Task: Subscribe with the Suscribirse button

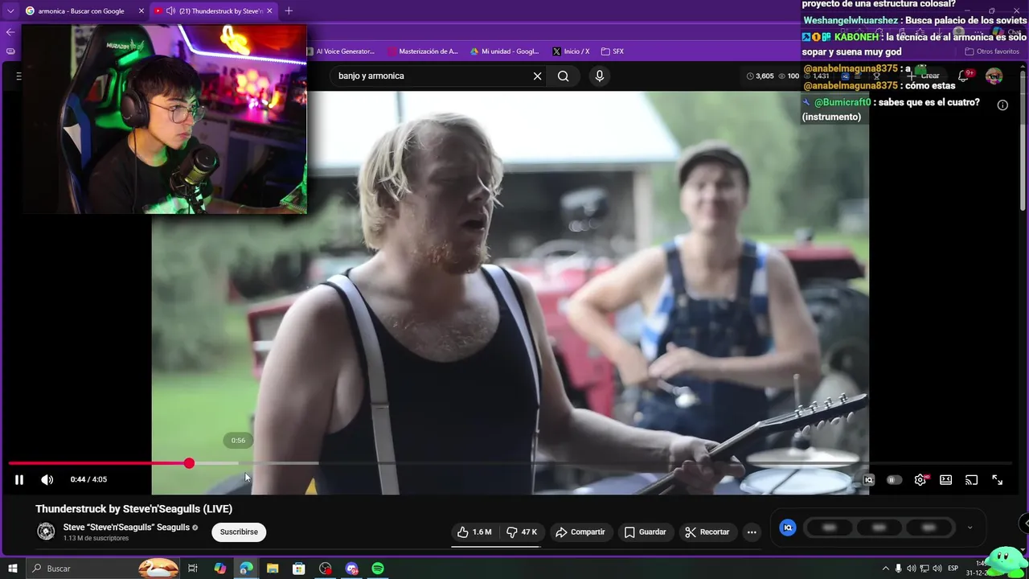Action: (x=239, y=532)
